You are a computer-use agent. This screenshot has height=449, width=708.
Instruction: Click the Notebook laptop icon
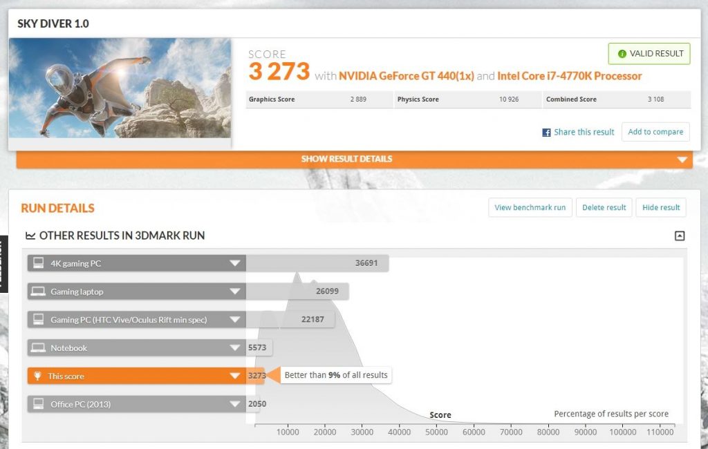point(39,348)
